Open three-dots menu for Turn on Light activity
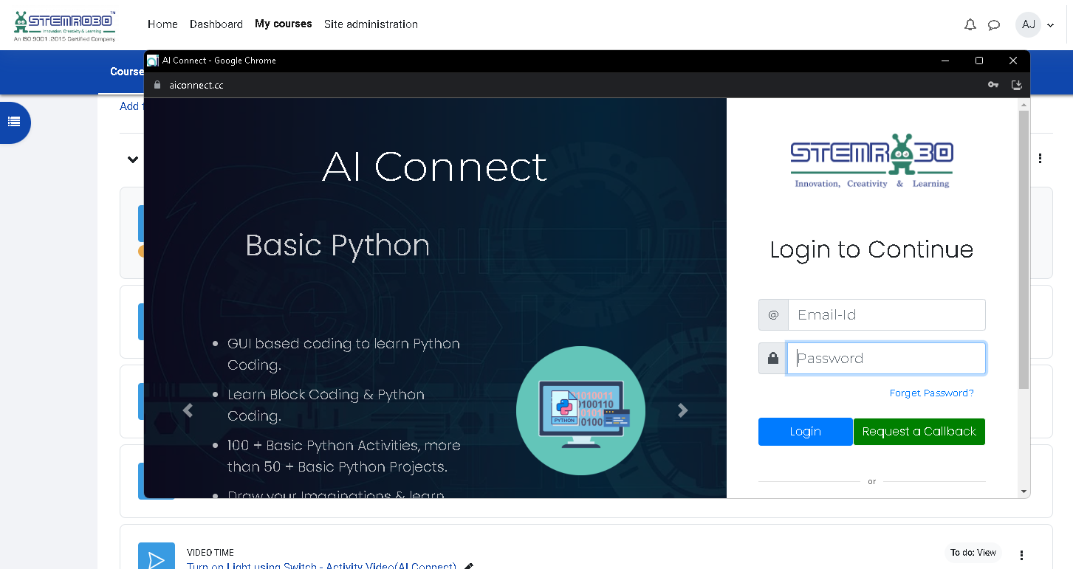This screenshot has height=569, width=1073. (x=1022, y=555)
